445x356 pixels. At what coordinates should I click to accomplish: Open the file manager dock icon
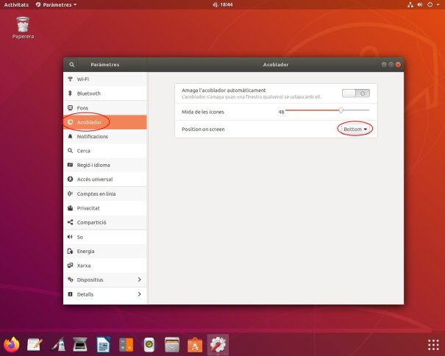(x=172, y=345)
